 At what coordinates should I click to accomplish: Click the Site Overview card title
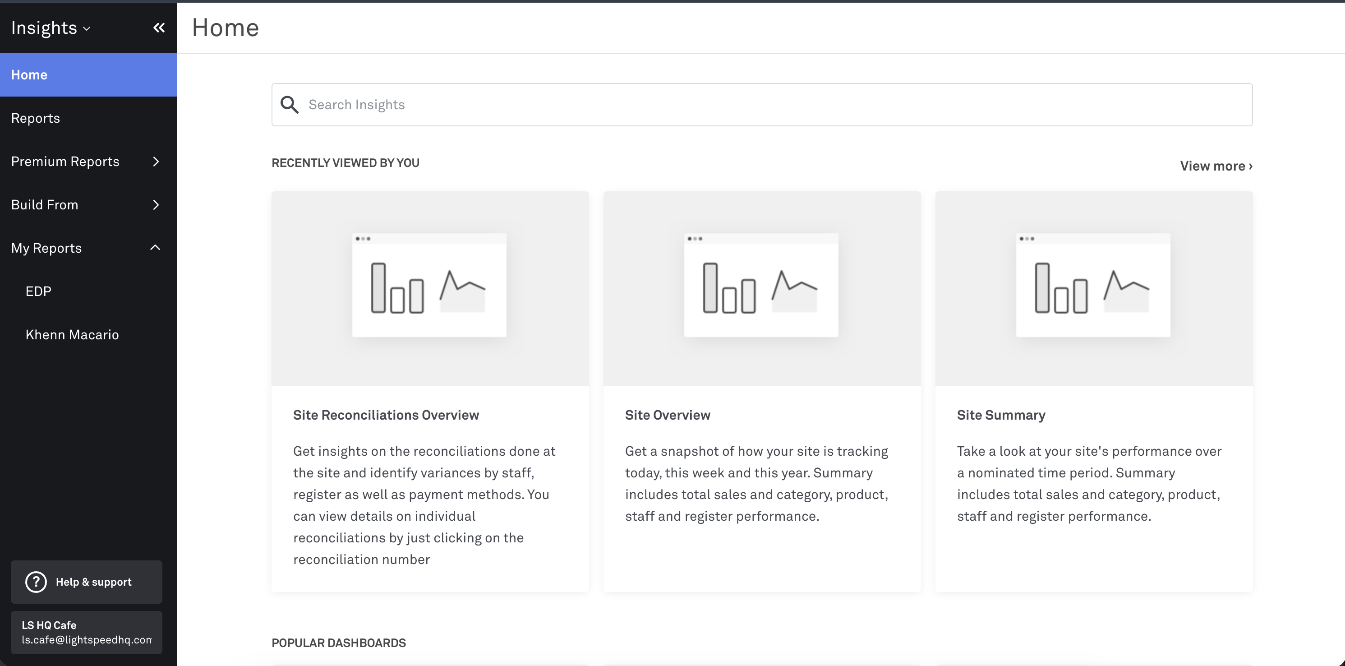[667, 415]
